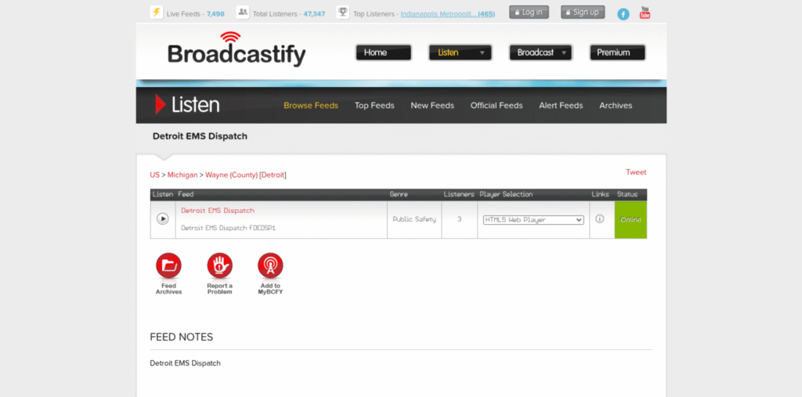Screen dimensions: 802x397
Task: Click the US breadcrumb link
Action: [x=154, y=175]
